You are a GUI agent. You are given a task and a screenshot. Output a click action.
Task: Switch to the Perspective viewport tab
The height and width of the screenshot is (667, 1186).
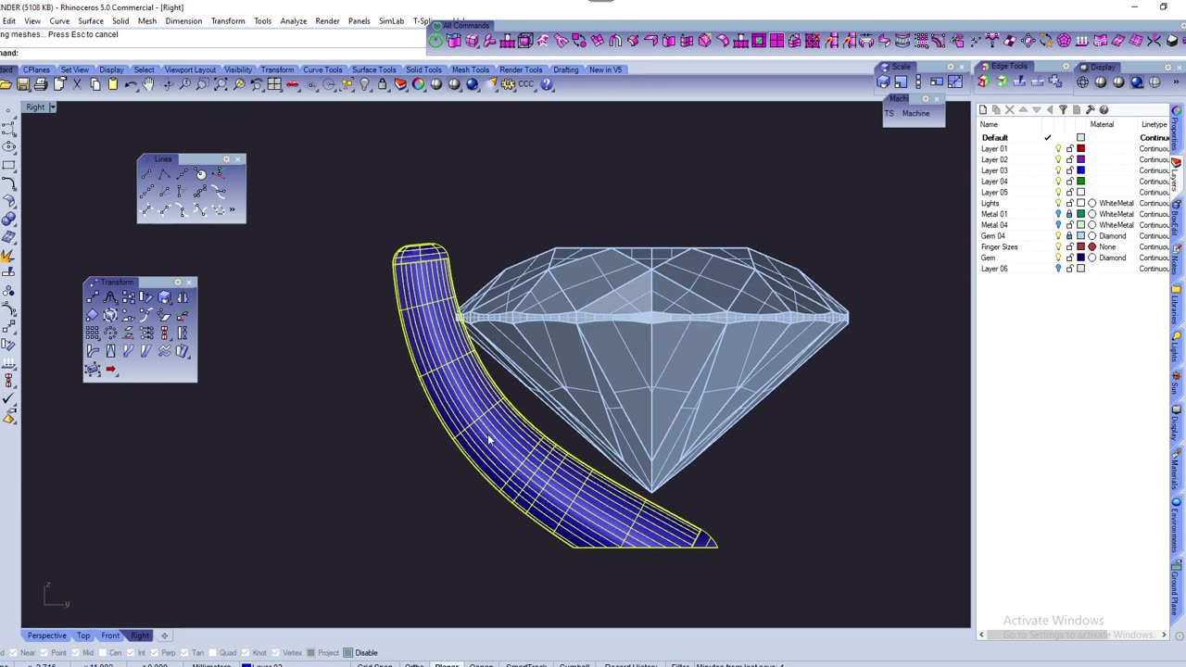pos(47,636)
